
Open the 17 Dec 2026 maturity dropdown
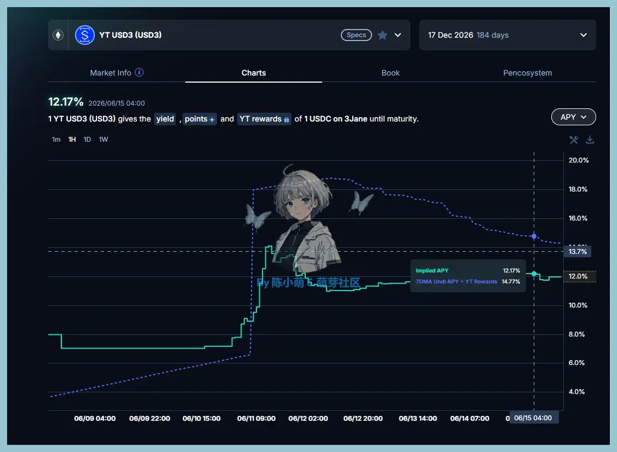pyautogui.click(x=507, y=35)
